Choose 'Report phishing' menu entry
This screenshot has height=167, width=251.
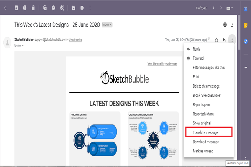click(x=209, y=114)
